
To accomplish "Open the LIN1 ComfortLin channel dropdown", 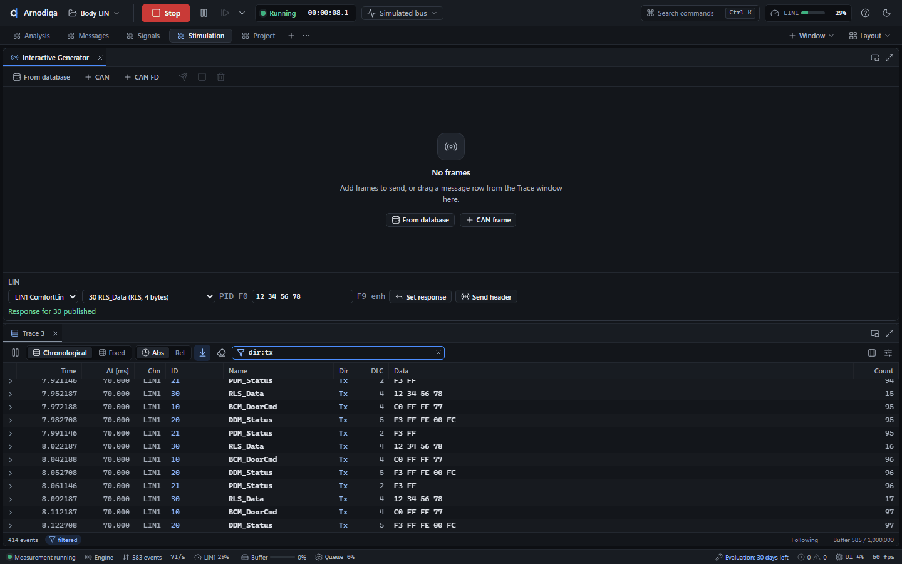I will coord(43,297).
